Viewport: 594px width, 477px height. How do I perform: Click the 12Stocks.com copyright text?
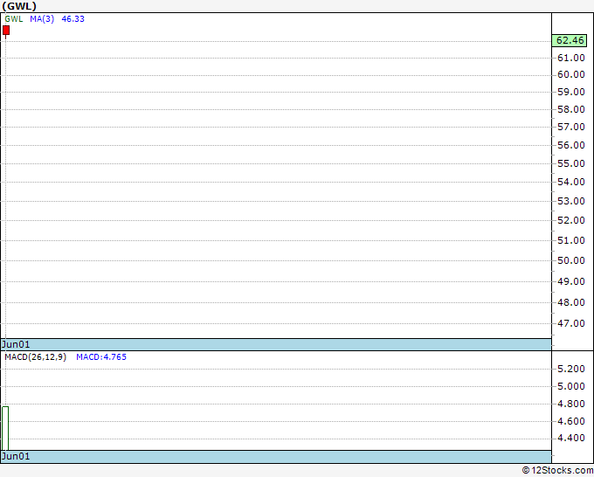pyautogui.click(x=557, y=470)
